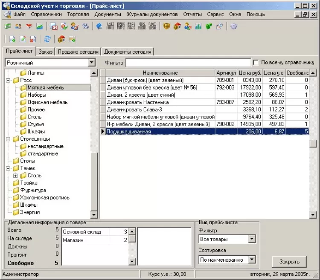Screen dimensions: 320x280
Task: Open the 'Журналы документов' menu
Action: pyautogui.click(x=152, y=14)
